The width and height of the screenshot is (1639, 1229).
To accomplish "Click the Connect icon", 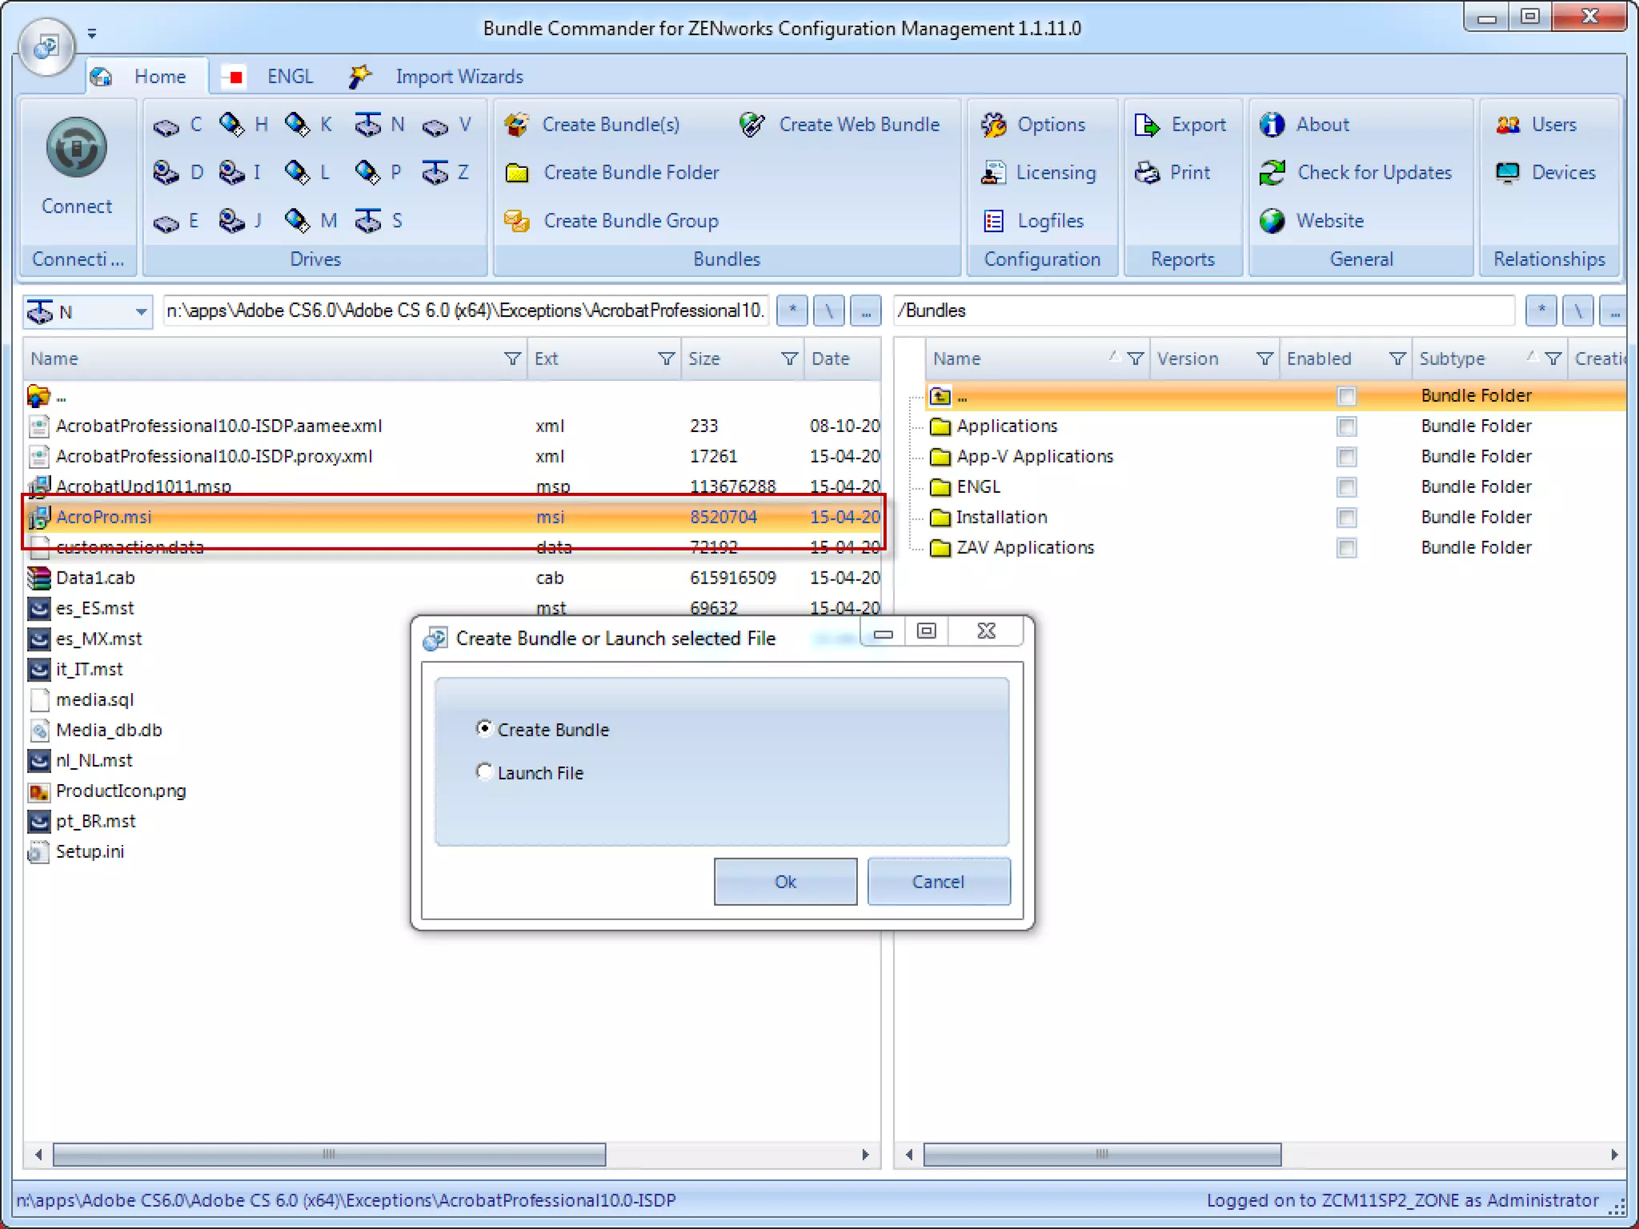I will coord(76,148).
